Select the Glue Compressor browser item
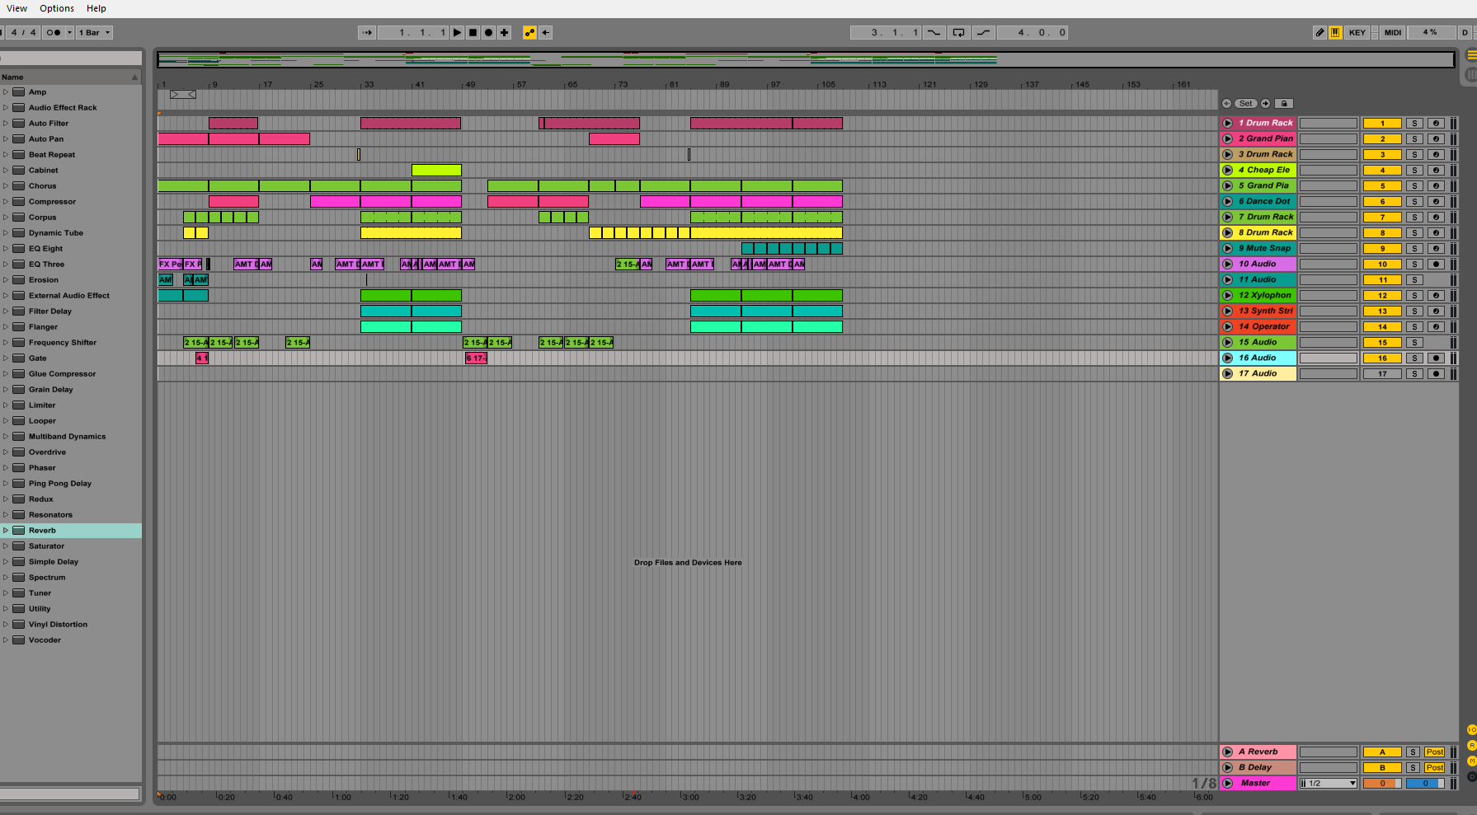 click(62, 374)
